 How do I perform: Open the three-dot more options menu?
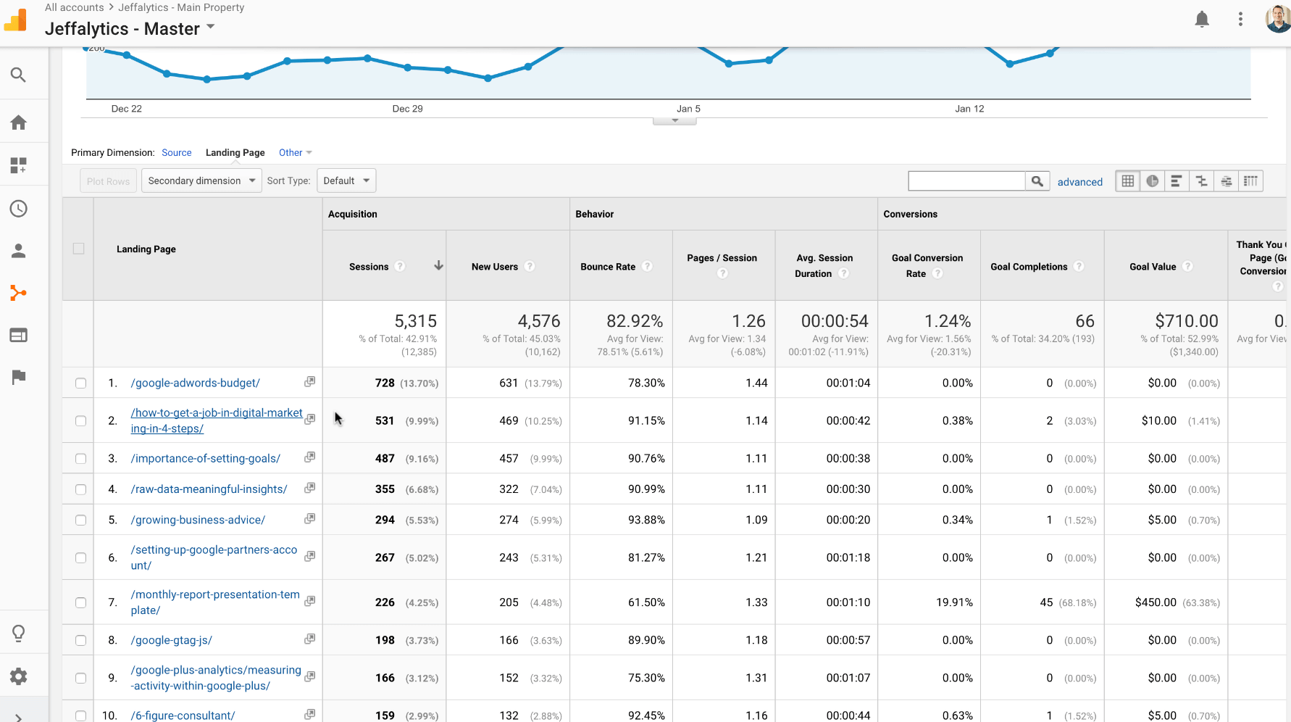coord(1240,20)
